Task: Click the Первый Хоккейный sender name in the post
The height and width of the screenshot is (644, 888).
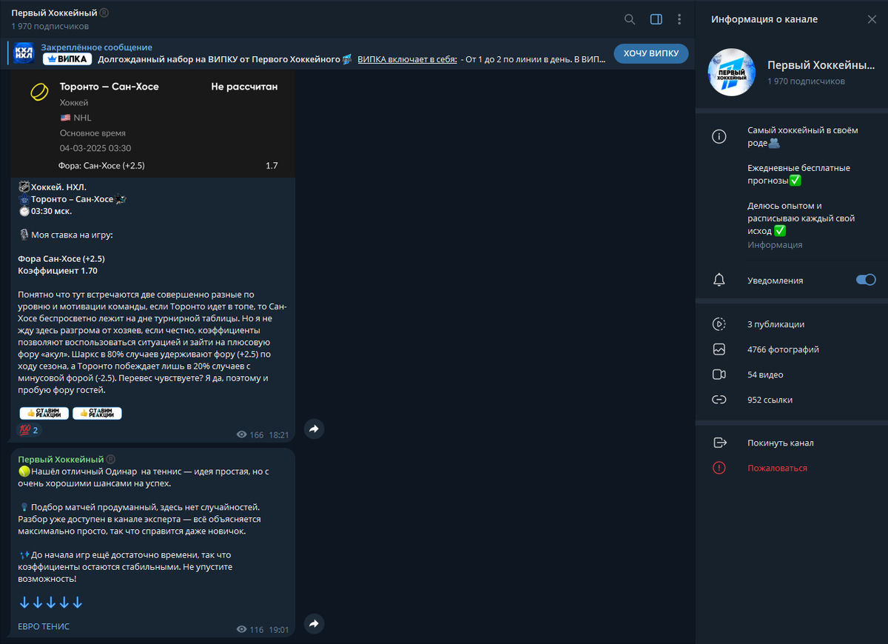Action: (x=61, y=460)
